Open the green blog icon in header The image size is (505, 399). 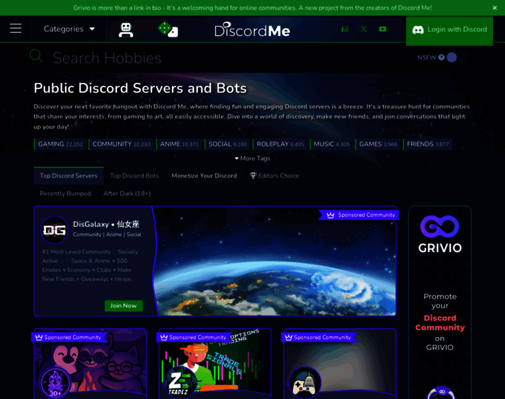pyautogui.click(x=345, y=29)
